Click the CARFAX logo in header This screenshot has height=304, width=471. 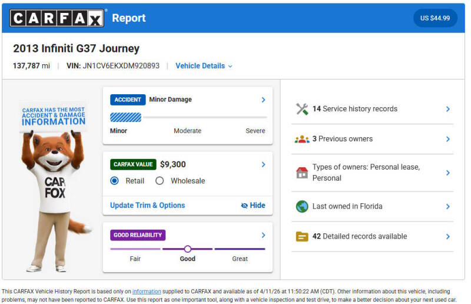click(57, 18)
